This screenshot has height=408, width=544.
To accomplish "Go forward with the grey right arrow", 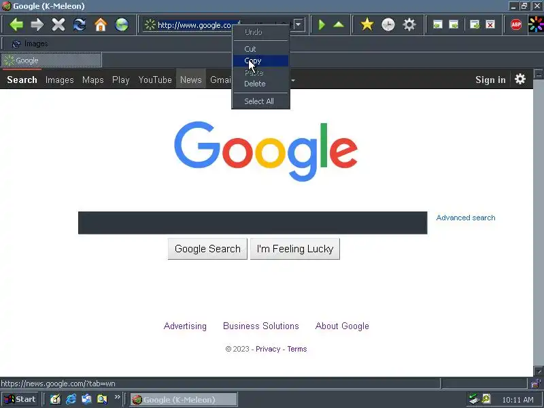I will (x=37, y=24).
